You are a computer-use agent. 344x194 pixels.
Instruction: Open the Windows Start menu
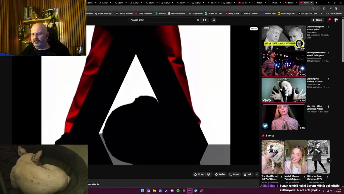tap(142, 191)
